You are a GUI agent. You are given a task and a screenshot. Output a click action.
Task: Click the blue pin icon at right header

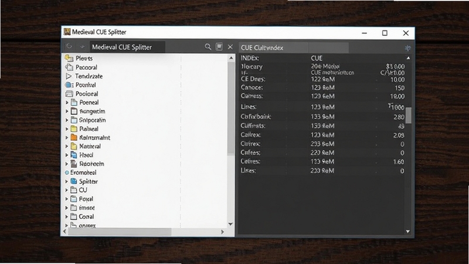coord(407,48)
